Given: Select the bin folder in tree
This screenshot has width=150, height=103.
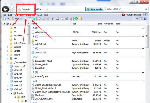Looking at the screenshot, I should (15, 28).
